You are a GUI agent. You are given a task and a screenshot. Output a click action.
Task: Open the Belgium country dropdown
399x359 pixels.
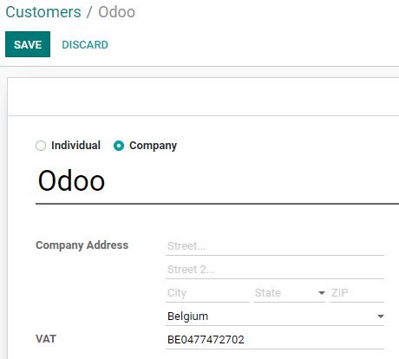[275, 317]
